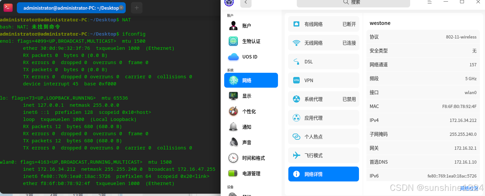Open 声音 settings
485x196 pixels.
pos(251,142)
